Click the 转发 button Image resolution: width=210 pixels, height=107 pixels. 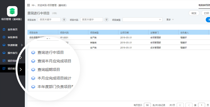[194, 13]
